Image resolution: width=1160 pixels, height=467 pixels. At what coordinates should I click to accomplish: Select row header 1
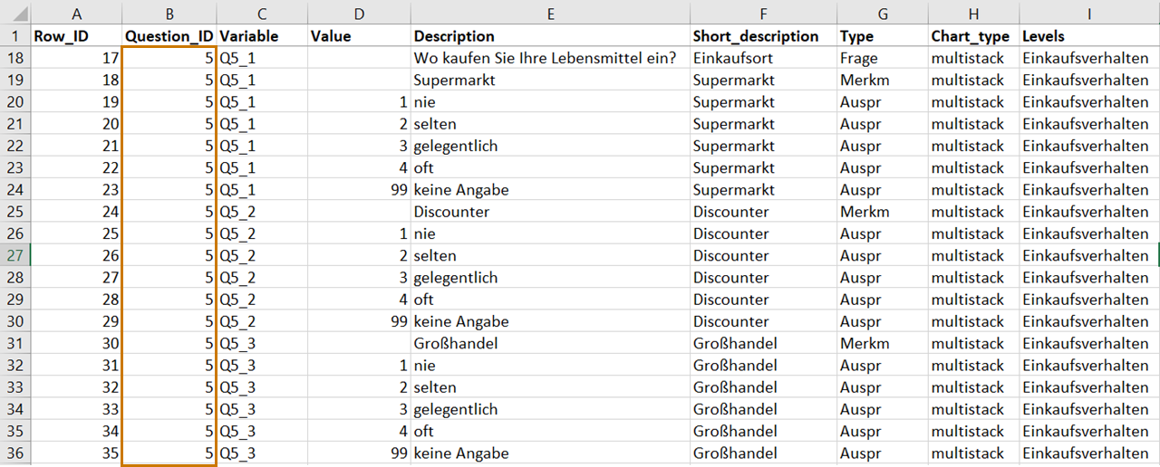coord(15,36)
